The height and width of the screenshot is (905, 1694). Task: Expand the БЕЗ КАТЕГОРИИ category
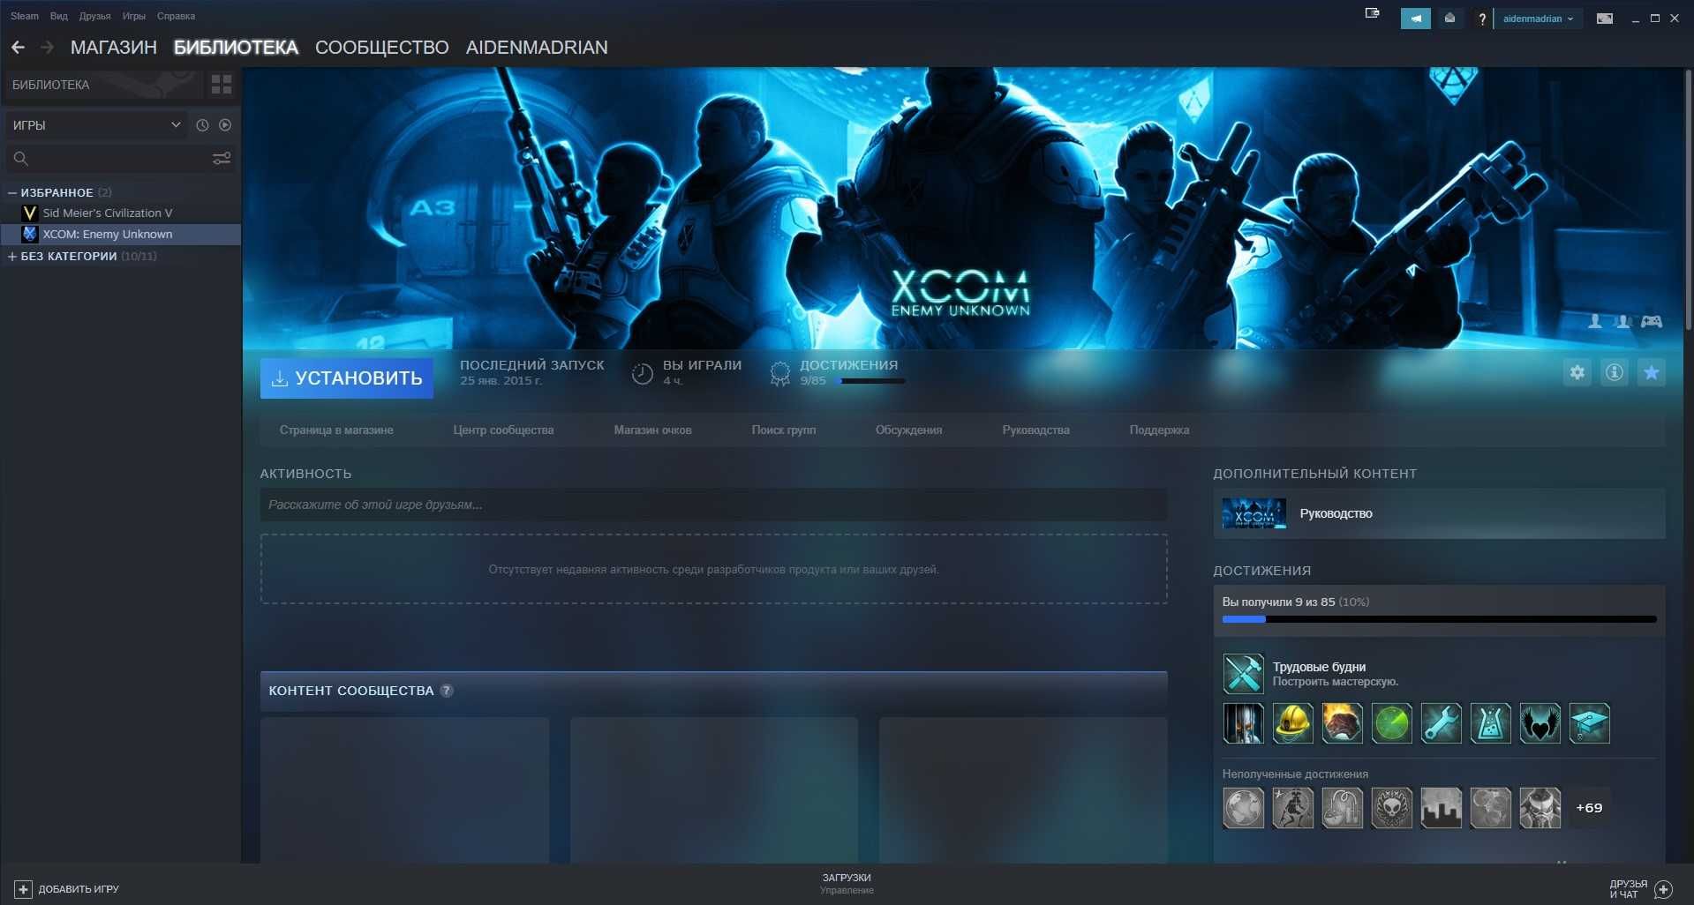coord(12,257)
